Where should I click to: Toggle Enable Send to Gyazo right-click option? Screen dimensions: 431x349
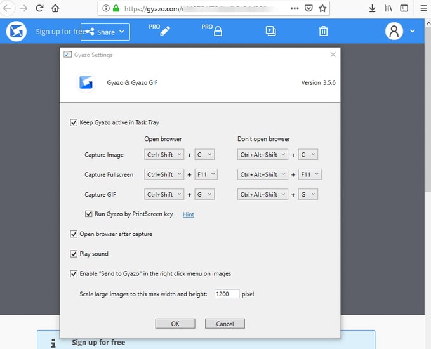pos(74,273)
